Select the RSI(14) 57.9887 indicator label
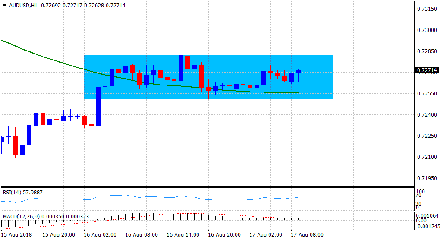 click(22, 192)
